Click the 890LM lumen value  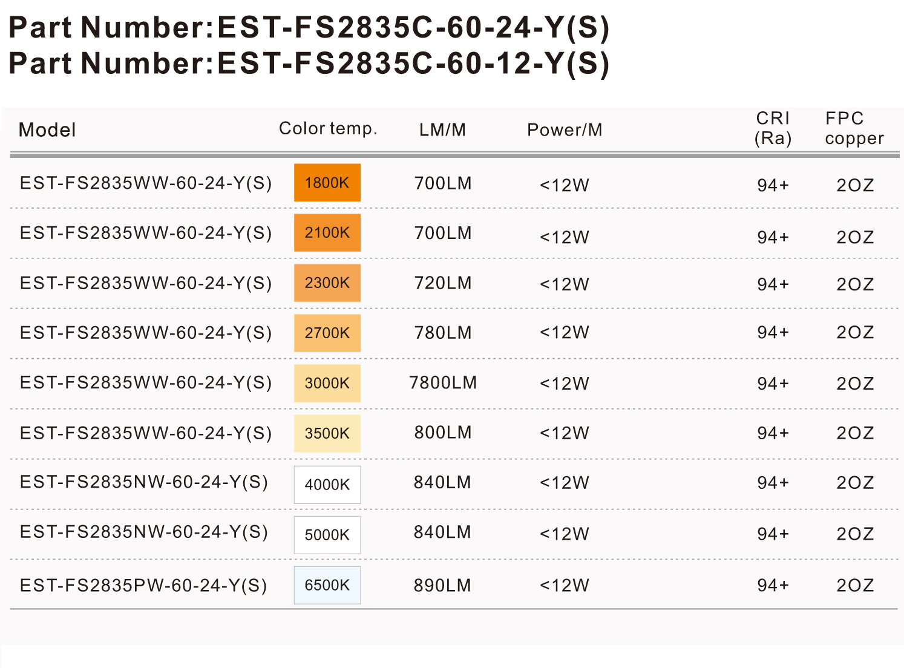pos(442,586)
